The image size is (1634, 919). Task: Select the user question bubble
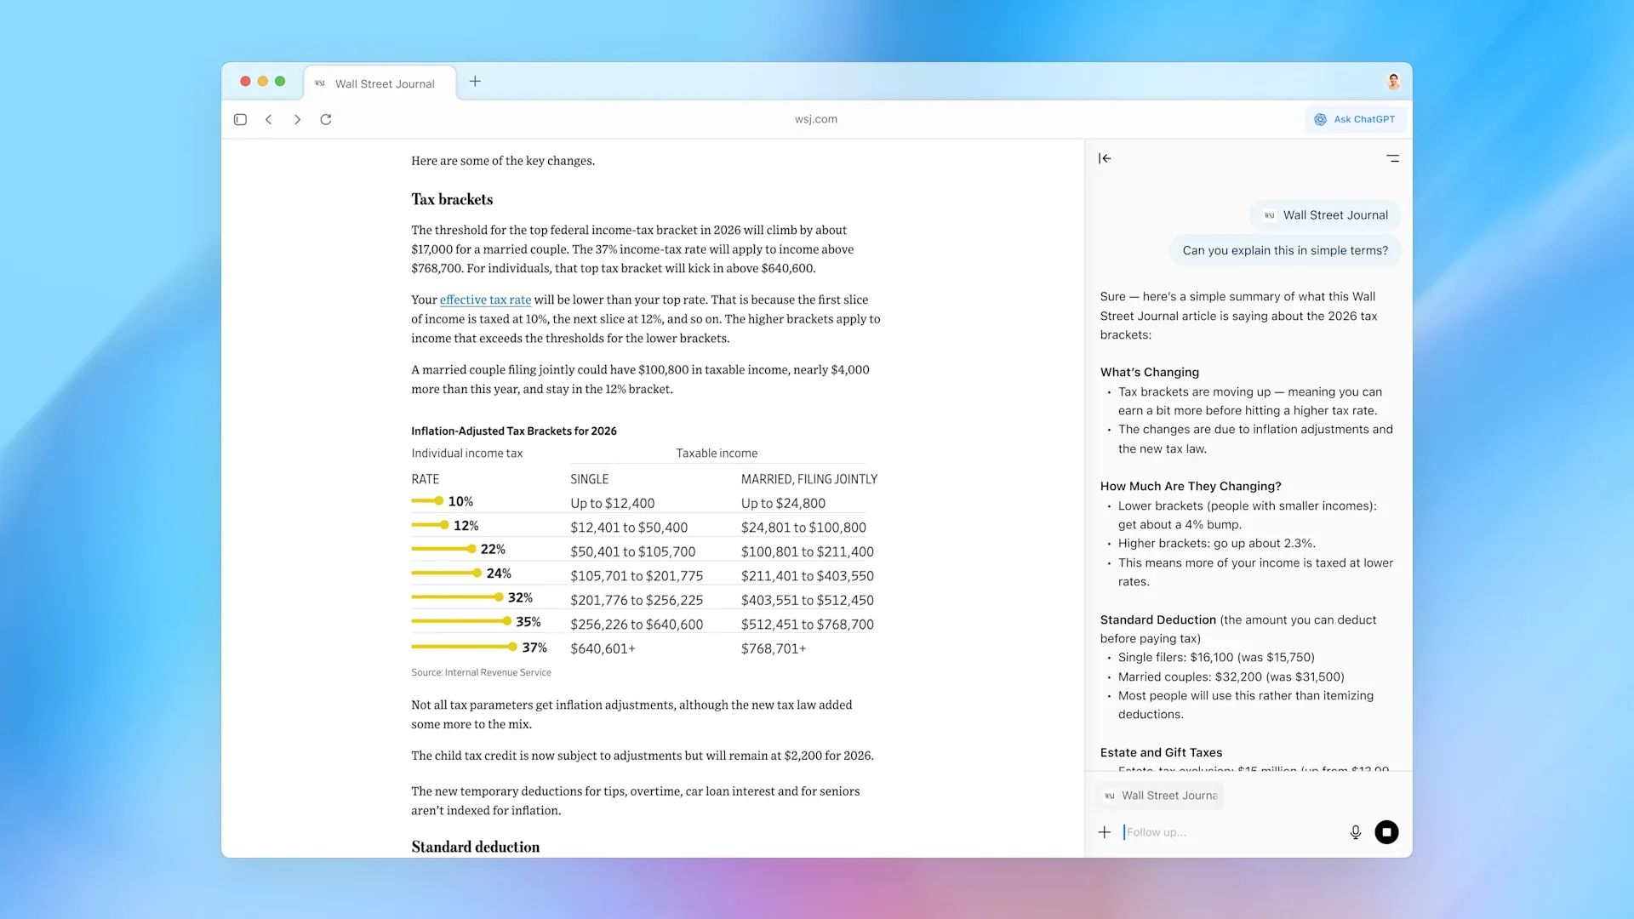click(x=1284, y=250)
